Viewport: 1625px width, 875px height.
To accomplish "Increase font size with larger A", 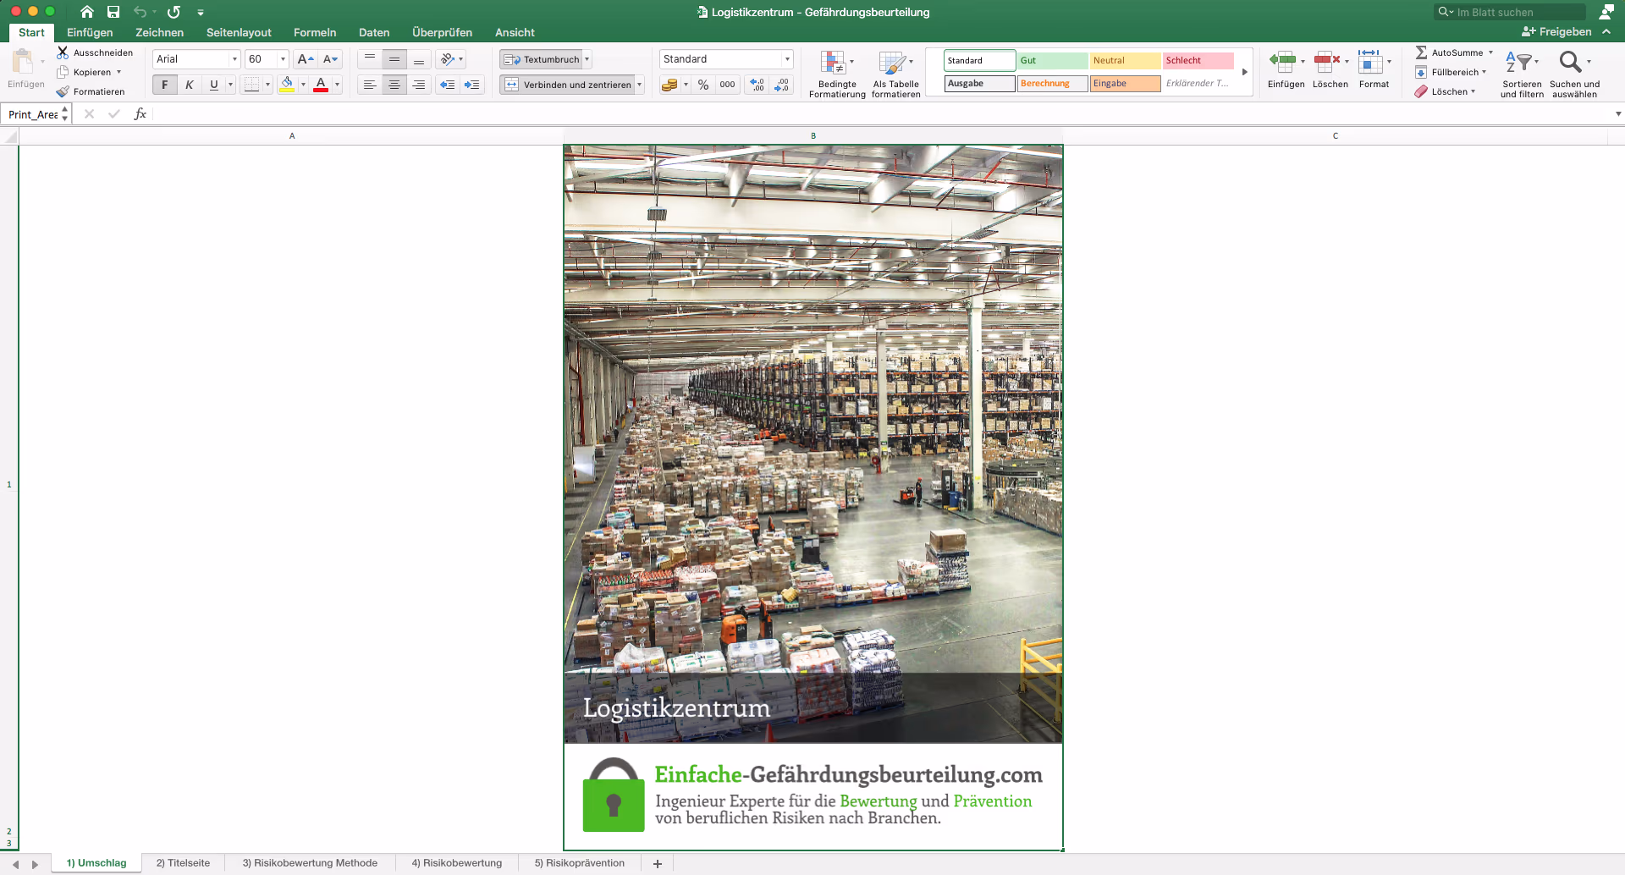I will (x=306, y=59).
